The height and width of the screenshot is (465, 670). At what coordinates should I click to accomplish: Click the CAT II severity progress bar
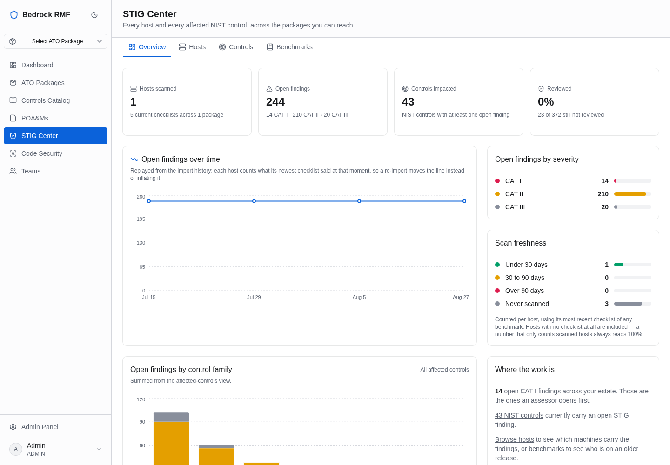(x=633, y=194)
